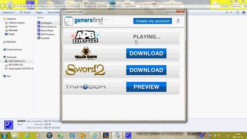Go forward with Explorer forward arrow
This screenshot has width=247, height=139.
(7, 6)
